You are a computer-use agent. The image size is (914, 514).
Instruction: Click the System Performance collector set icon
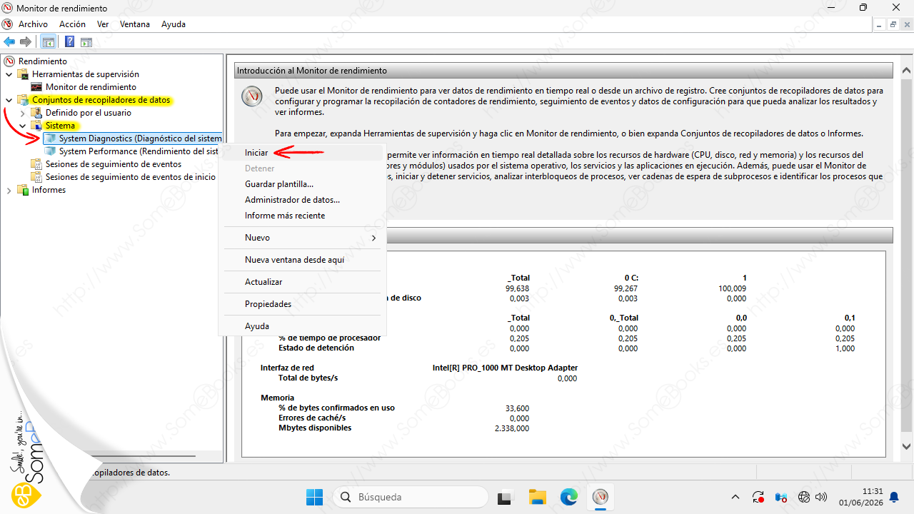pyautogui.click(x=51, y=151)
